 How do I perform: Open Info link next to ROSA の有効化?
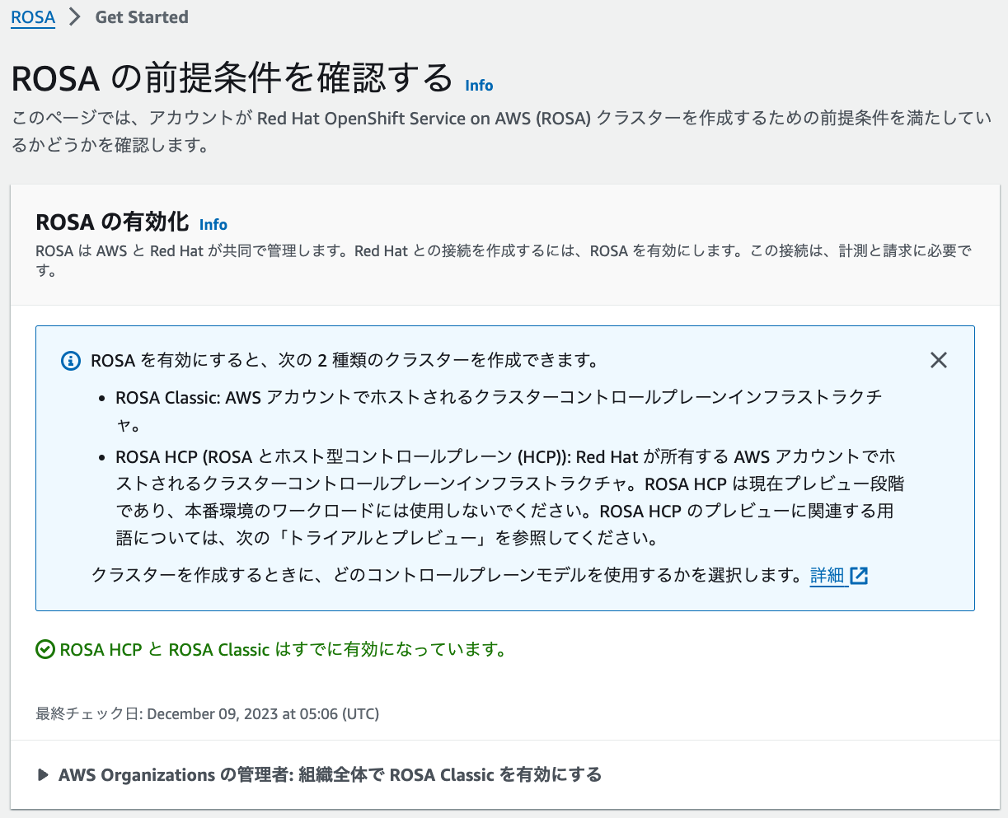click(213, 224)
